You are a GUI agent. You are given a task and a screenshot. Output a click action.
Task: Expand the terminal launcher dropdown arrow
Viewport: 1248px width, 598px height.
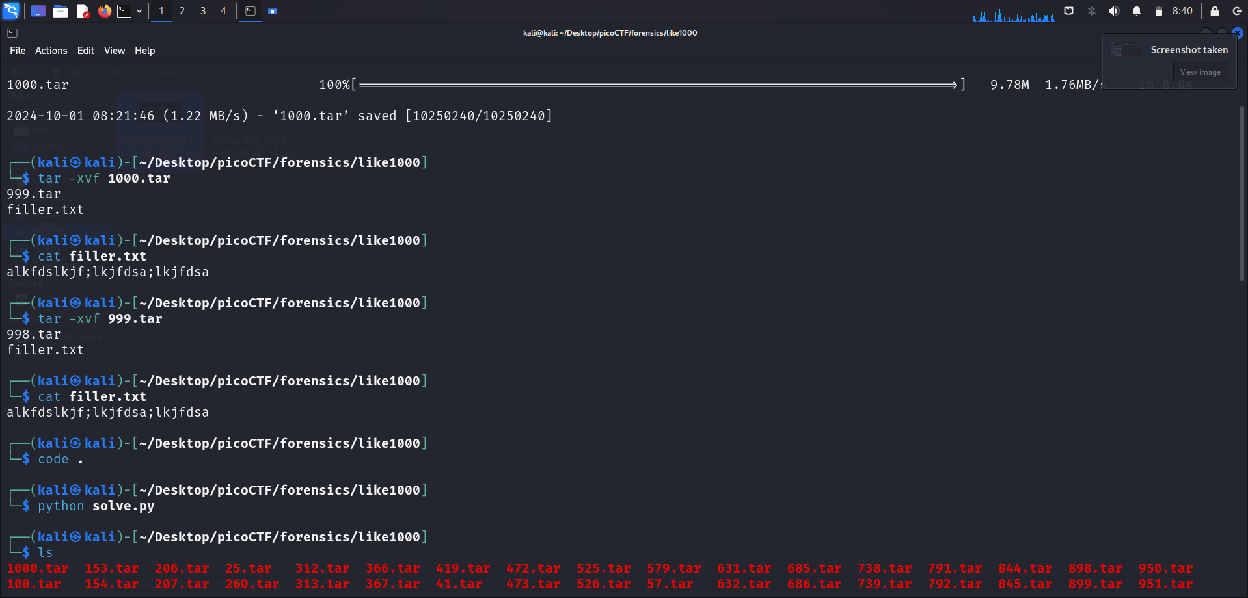(139, 11)
